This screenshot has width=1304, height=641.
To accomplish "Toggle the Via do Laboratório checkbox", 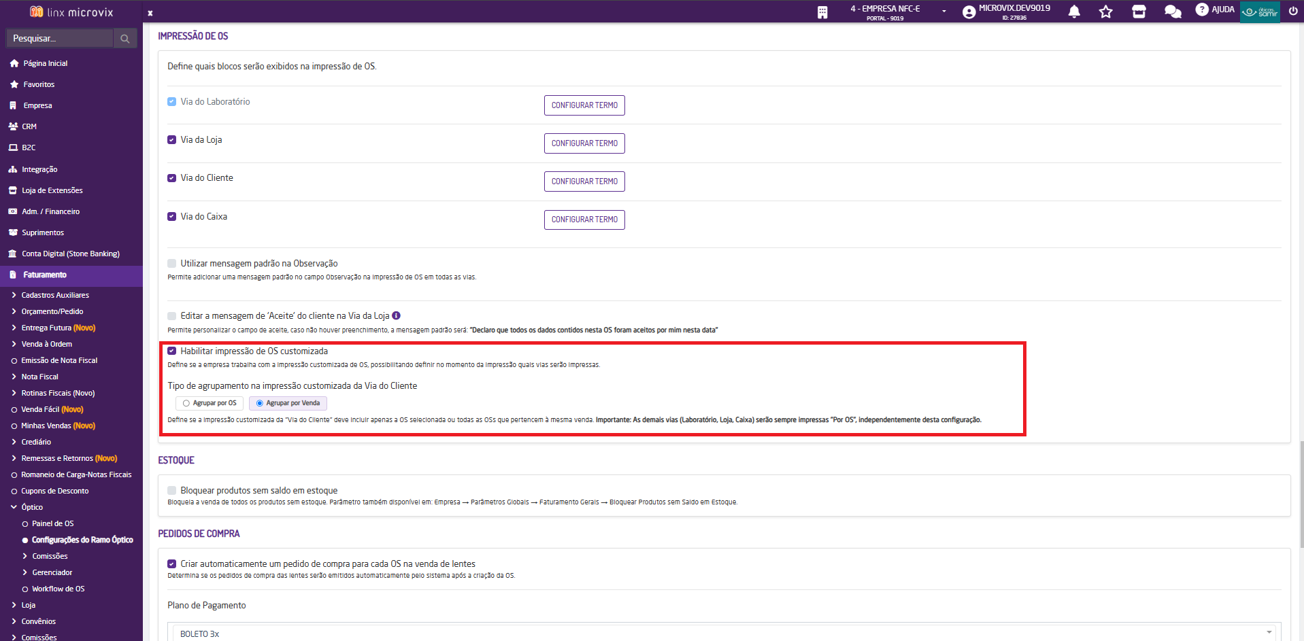I will pos(172,102).
